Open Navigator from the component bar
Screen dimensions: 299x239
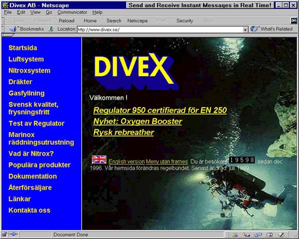click(235, 235)
